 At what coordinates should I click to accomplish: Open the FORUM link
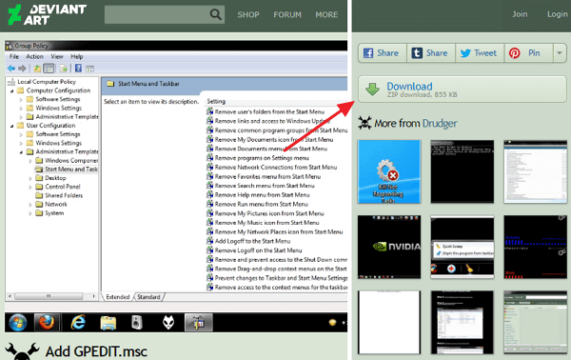pos(287,14)
